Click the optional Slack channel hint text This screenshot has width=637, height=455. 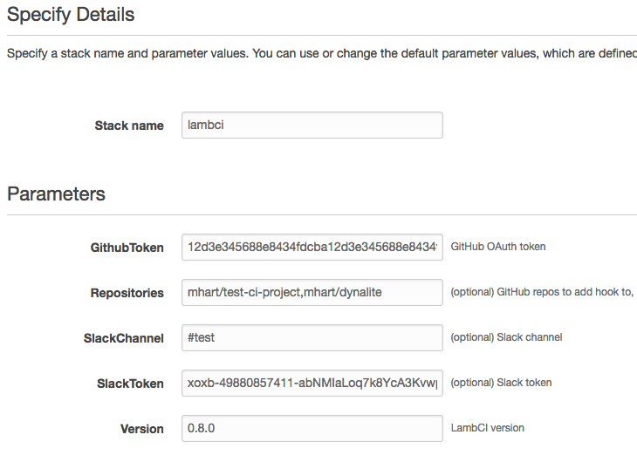506,337
